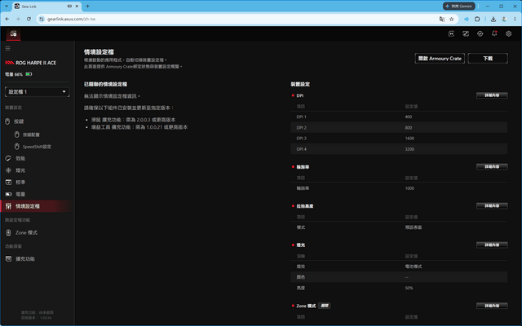
Task: Reload the page with refresh icon
Action: 29,20
